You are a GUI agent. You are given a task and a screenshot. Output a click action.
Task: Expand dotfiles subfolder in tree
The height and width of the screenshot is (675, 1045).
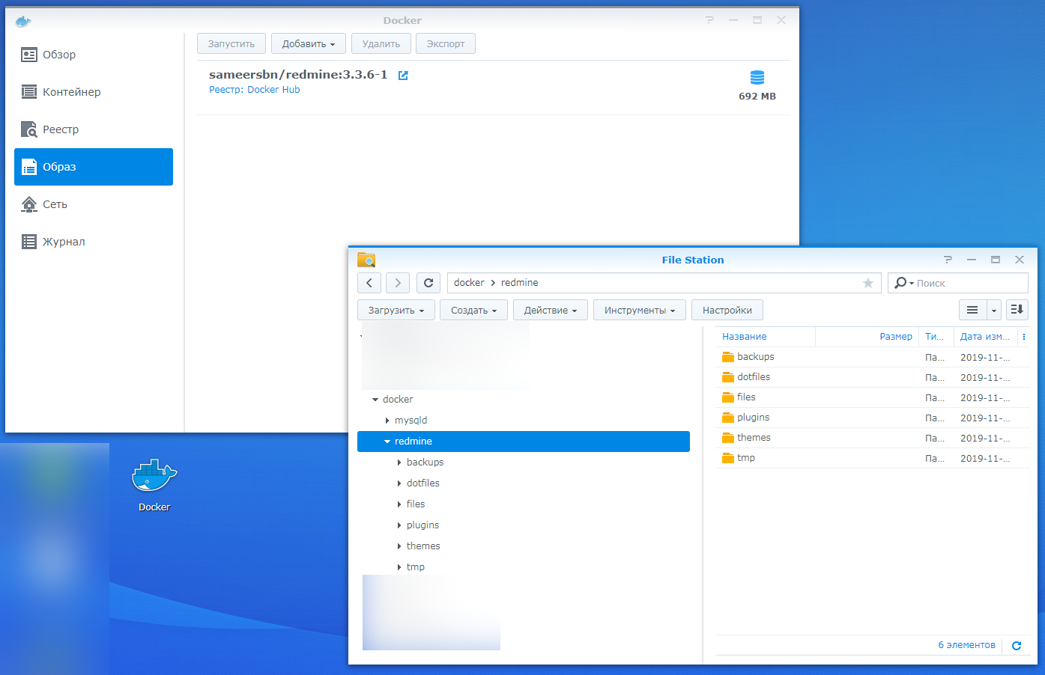click(x=399, y=483)
